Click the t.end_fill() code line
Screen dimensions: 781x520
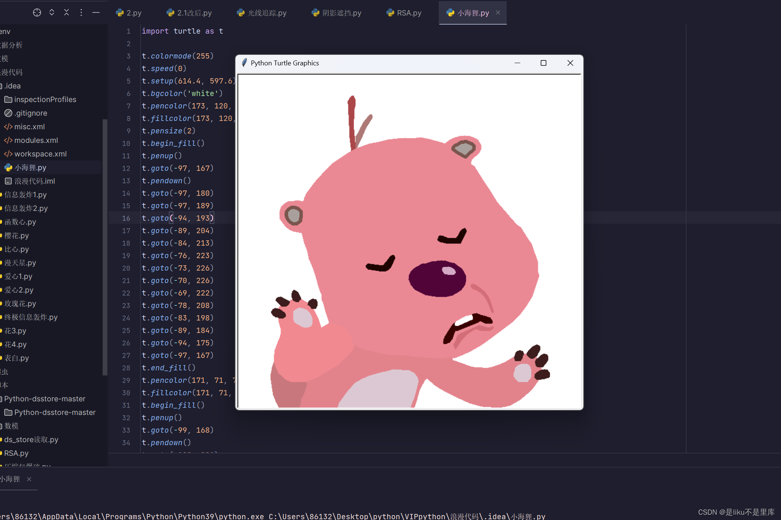(169, 368)
